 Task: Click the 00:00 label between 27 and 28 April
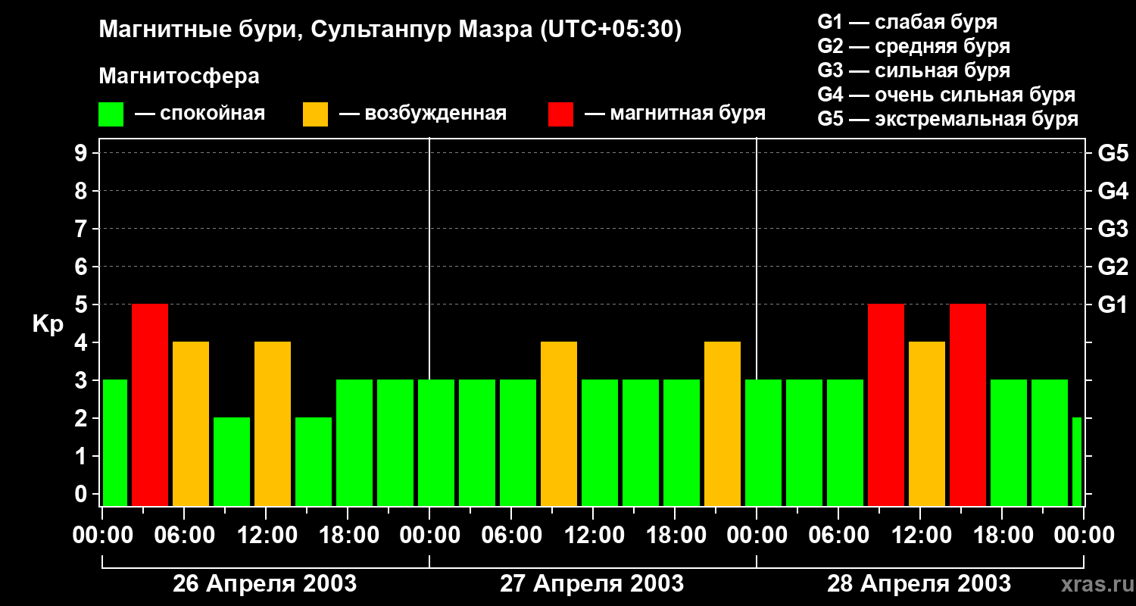(x=757, y=536)
